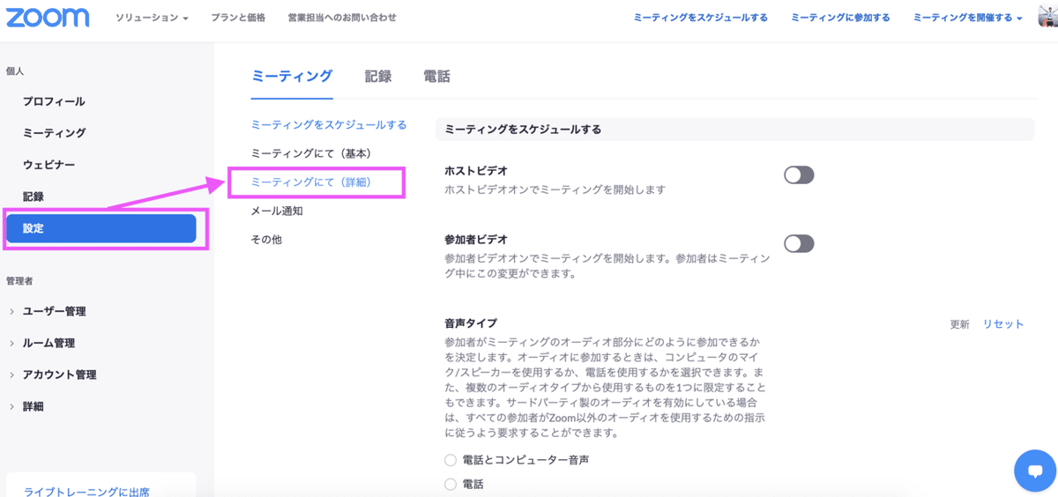
Task: Open the ミーティングを開催する dropdown
Action: point(968,18)
